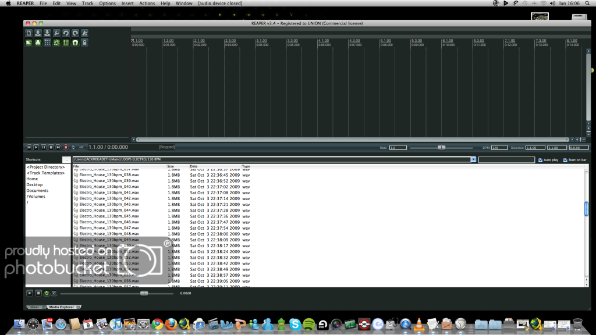This screenshot has height=335, width=596.
Task: Sort list by Date column header
Action: click(215, 166)
